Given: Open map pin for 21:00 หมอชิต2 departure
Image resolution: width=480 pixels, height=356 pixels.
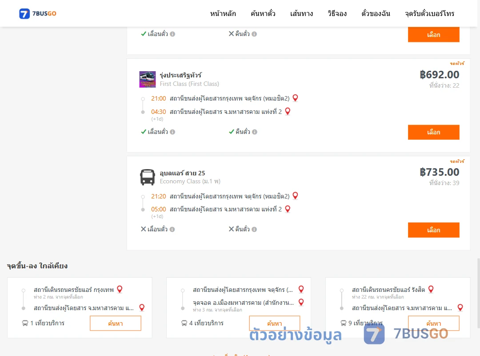Looking at the screenshot, I should [296, 98].
